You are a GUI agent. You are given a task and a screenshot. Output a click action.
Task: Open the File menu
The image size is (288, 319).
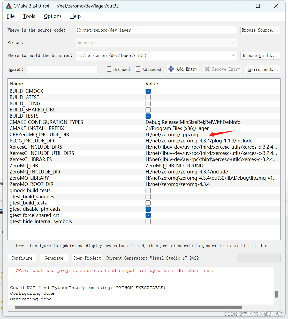pos(11,16)
